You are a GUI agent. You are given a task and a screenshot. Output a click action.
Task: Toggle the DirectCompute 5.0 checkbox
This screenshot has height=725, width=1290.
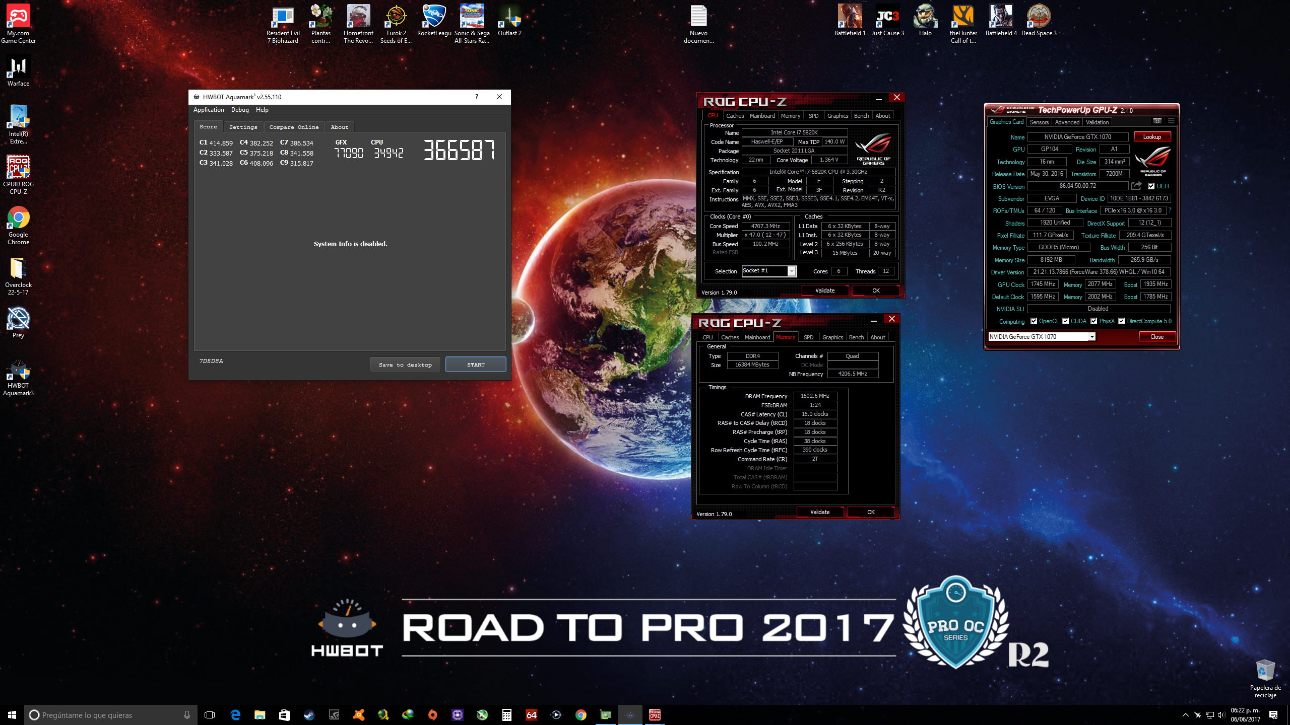[x=1122, y=321]
